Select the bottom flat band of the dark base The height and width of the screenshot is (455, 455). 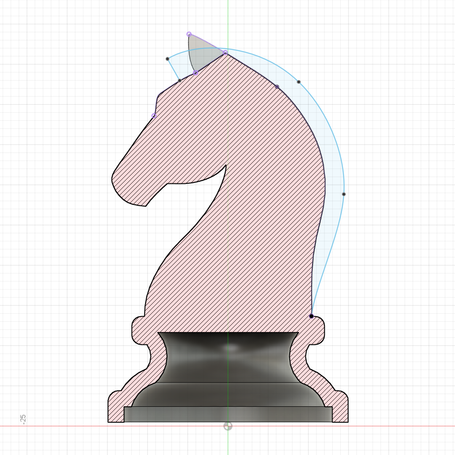(x=228, y=414)
